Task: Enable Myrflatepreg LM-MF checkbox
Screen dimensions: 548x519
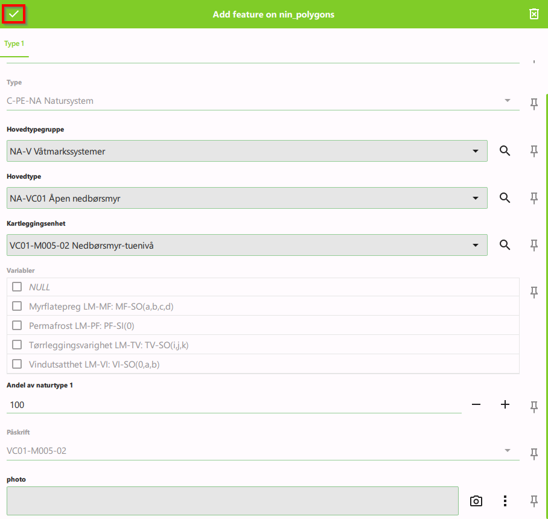Action: [17, 307]
